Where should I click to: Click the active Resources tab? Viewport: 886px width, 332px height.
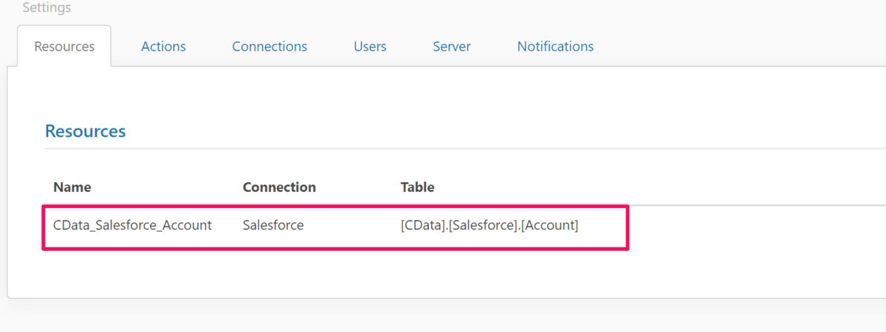click(x=64, y=46)
